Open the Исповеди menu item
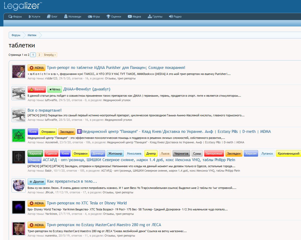The image size is (301, 240). 72,17
